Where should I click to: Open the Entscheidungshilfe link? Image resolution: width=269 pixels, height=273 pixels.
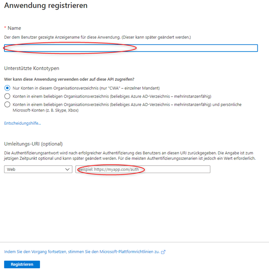[x=22, y=123]
